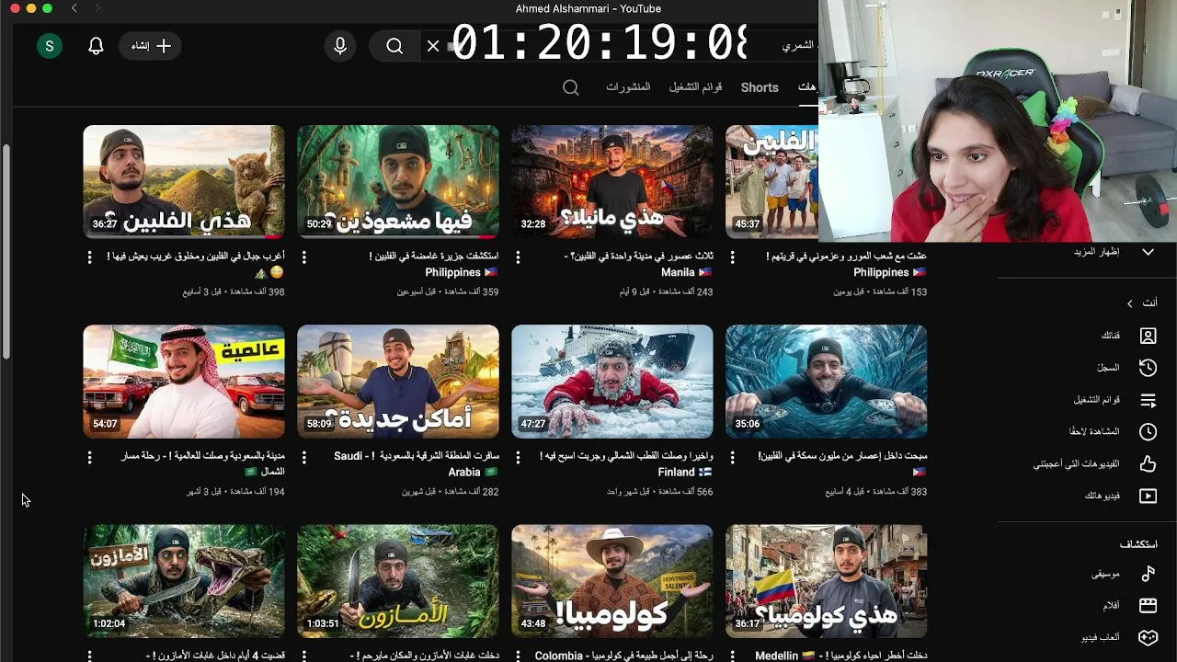Open options menu for the 45:37 Moro people video
The image size is (1177, 662).
point(732,257)
